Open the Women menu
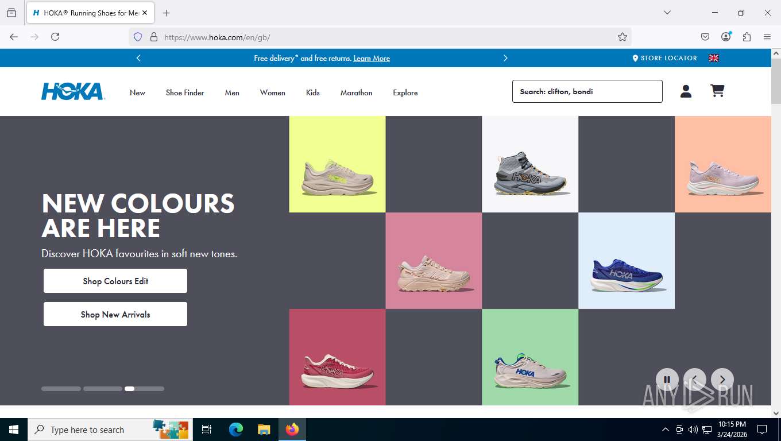 [x=272, y=92]
